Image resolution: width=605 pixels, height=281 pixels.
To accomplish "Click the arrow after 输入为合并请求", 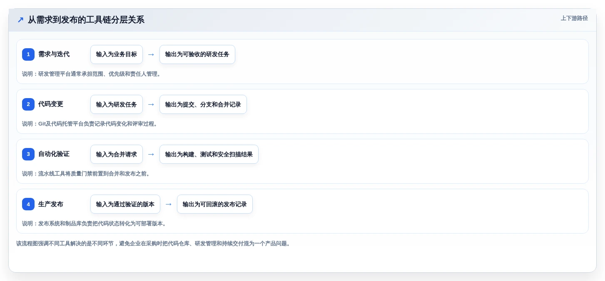I will click(151, 154).
